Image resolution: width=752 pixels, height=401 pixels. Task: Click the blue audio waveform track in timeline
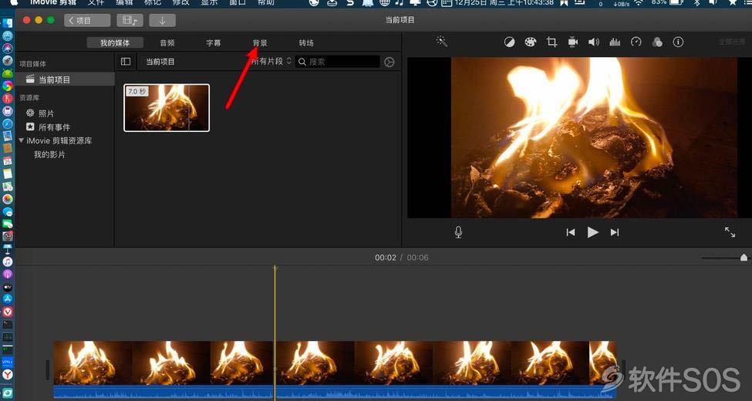click(335, 392)
